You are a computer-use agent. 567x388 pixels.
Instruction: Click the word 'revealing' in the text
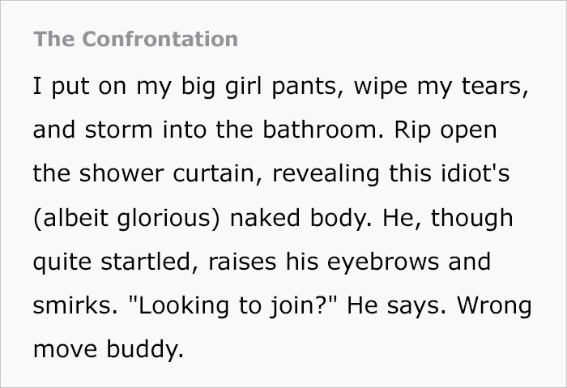[326, 174]
